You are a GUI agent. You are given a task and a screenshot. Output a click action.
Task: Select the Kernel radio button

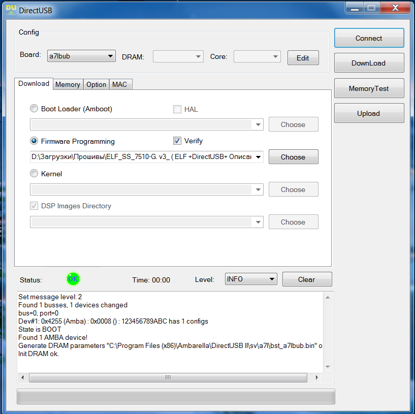point(35,174)
